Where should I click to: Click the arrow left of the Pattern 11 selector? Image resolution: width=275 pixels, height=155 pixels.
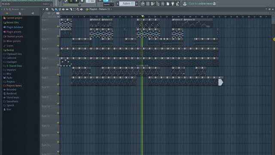click(117, 3)
